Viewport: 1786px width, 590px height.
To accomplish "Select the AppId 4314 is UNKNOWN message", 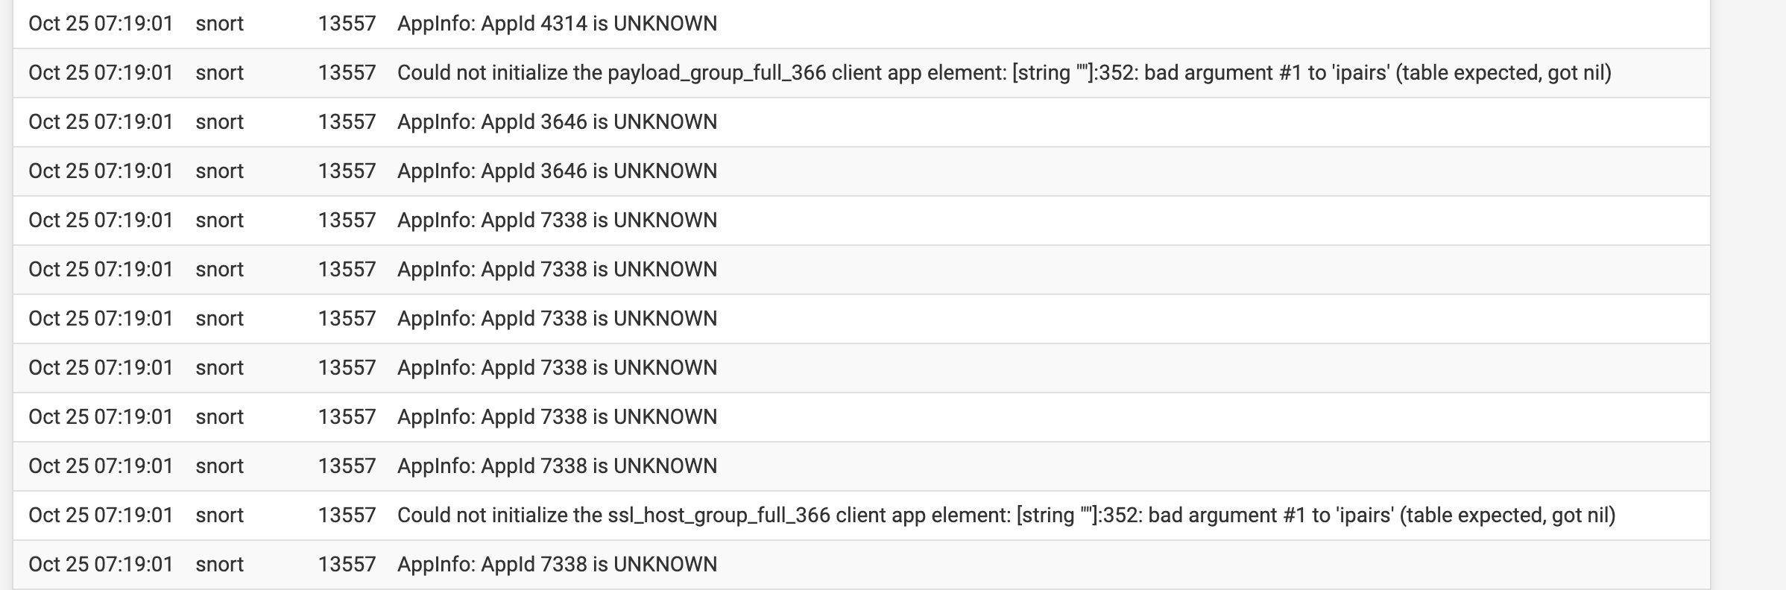I will 557,24.
